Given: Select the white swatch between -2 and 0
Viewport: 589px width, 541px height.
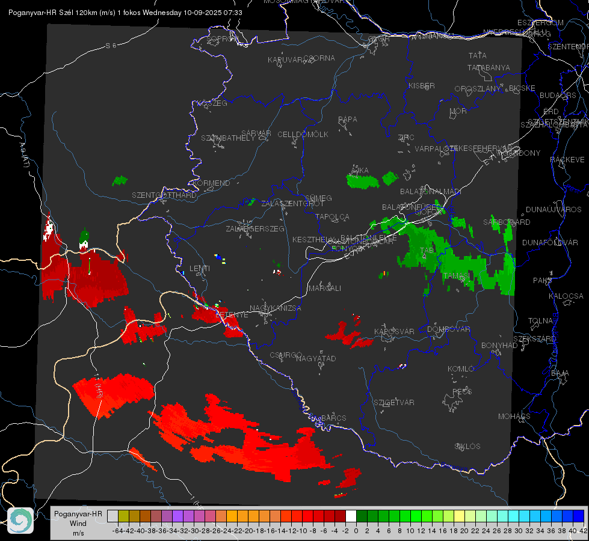Looking at the screenshot, I should tap(351, 516).
